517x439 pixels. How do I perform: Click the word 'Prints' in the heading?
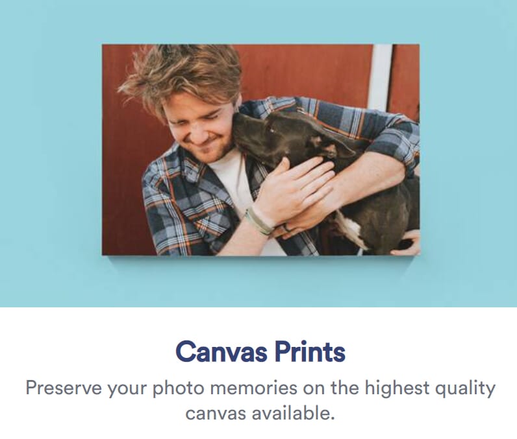point(310,351)
